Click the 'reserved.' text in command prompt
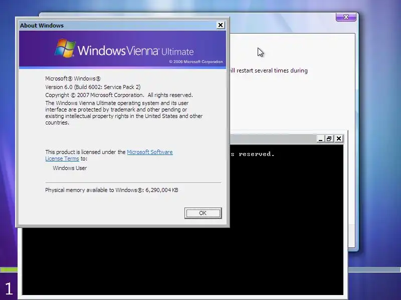The height and width of the screenshot is (300, 401). pos(256,154)
